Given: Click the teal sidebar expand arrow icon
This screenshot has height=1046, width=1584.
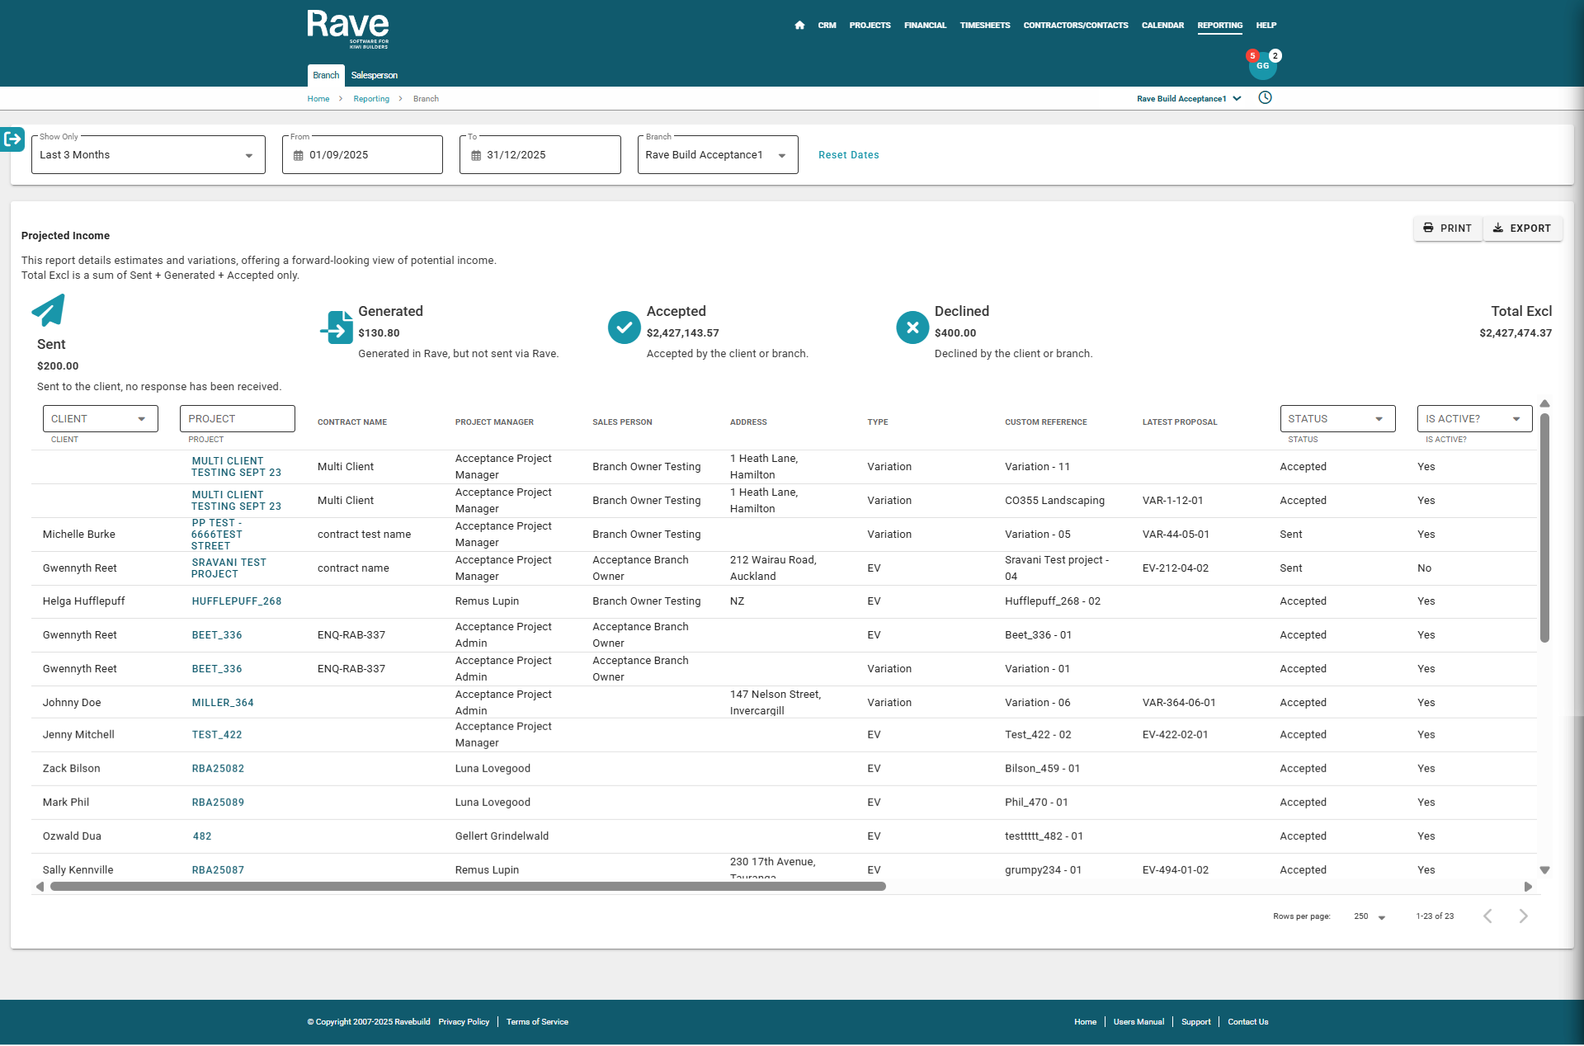Looking at the screenshot, I should coord(12,139).
